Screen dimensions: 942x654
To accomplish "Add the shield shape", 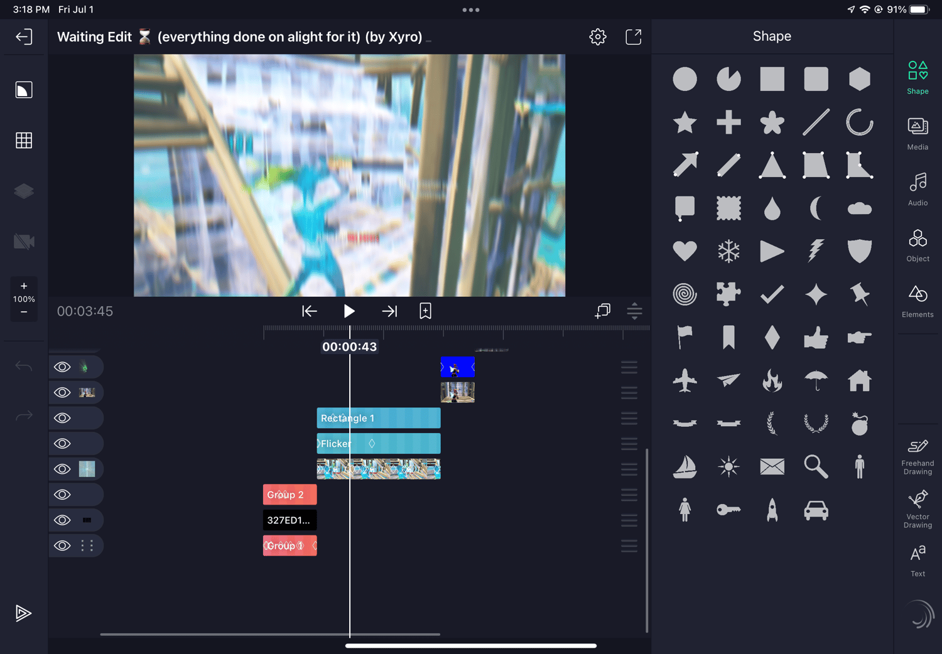I will click(x=859, y=251).
